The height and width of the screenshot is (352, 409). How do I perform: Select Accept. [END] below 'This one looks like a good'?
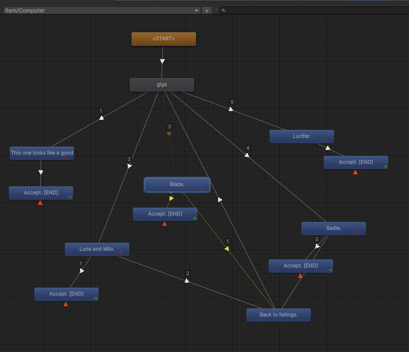(x=41, y=193)
